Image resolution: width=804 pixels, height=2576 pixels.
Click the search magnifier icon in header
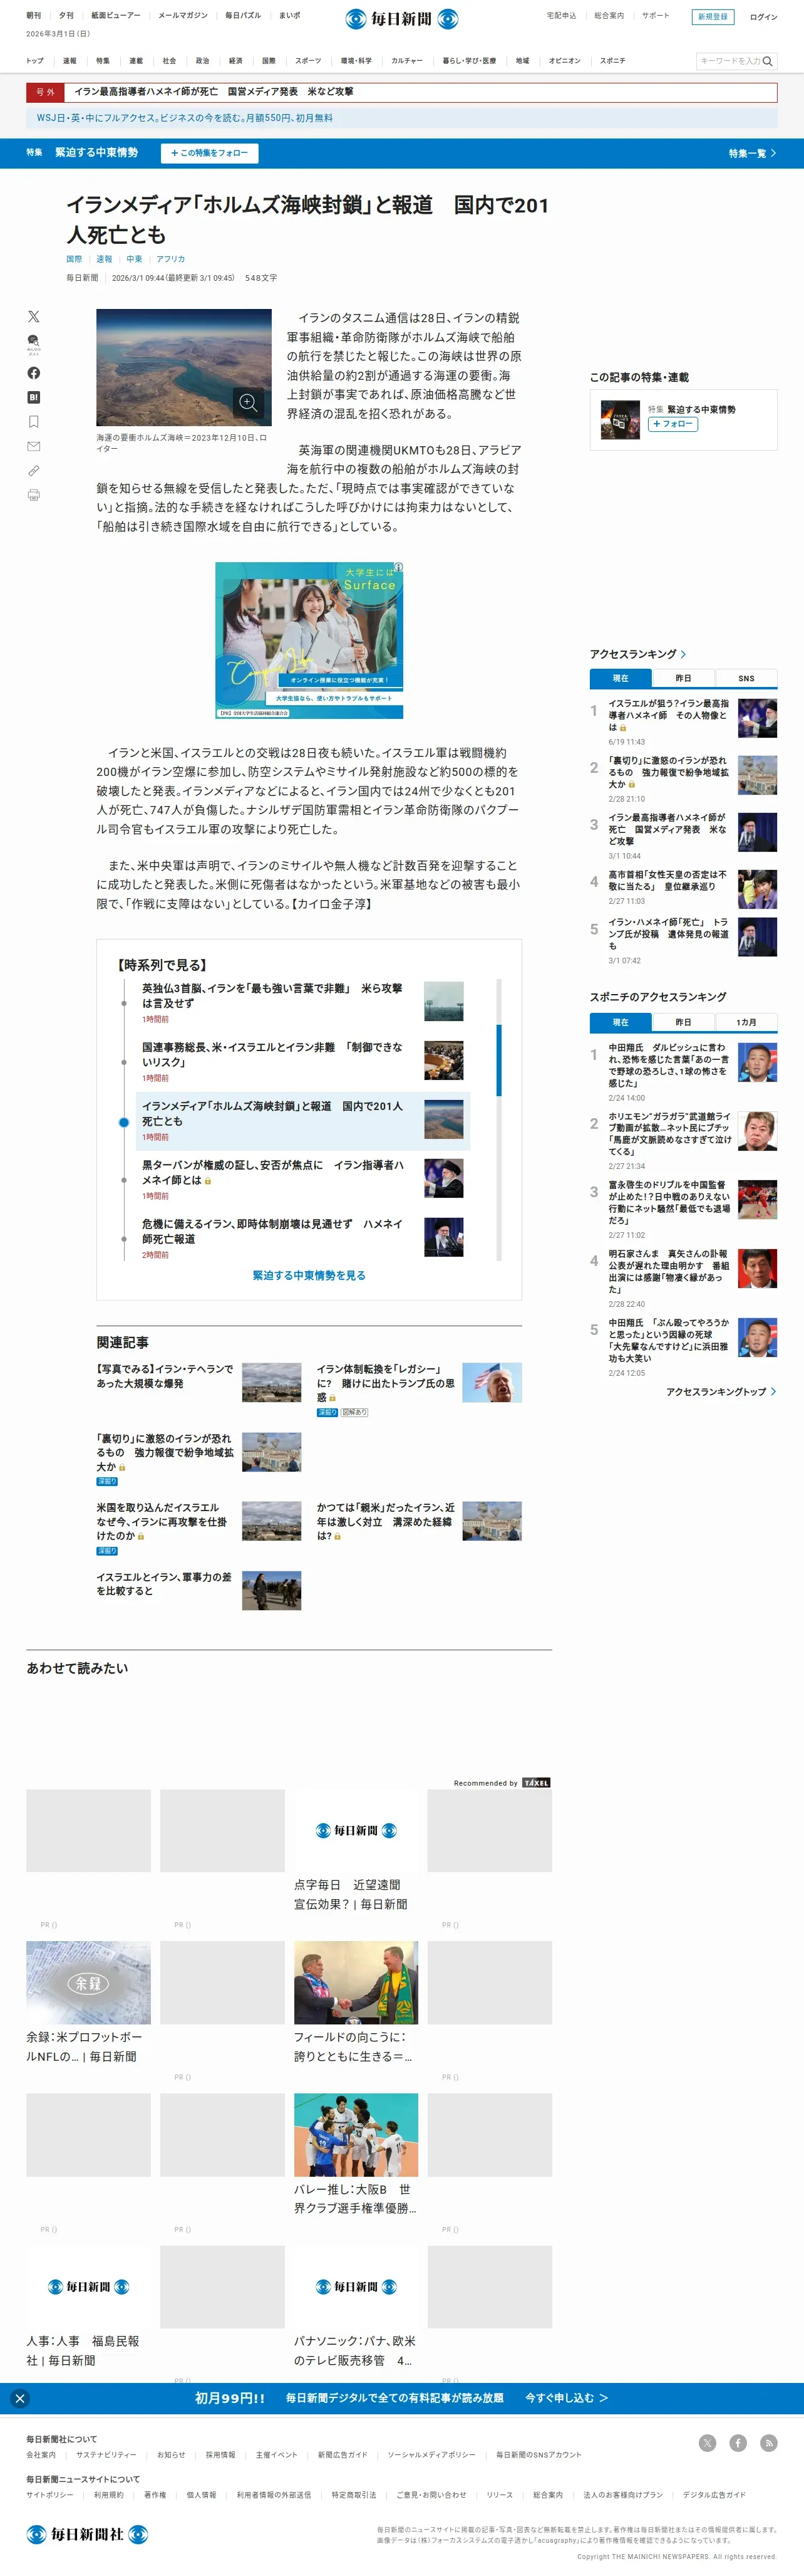pos(767,61)
